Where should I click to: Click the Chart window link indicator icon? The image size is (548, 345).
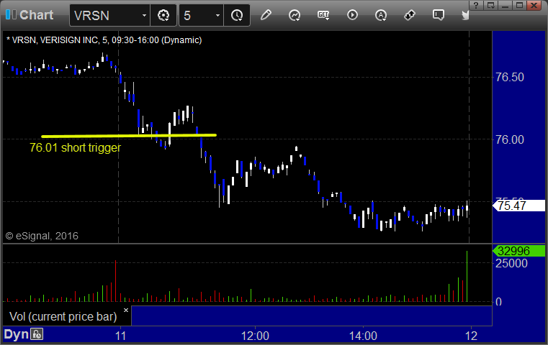(x=11, y=15)
